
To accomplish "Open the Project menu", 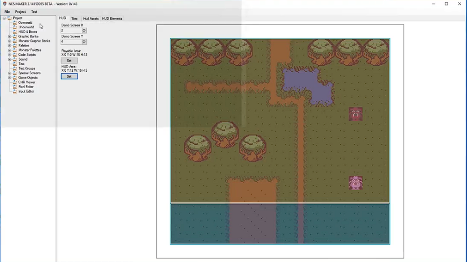I will (x=20, y=11).
